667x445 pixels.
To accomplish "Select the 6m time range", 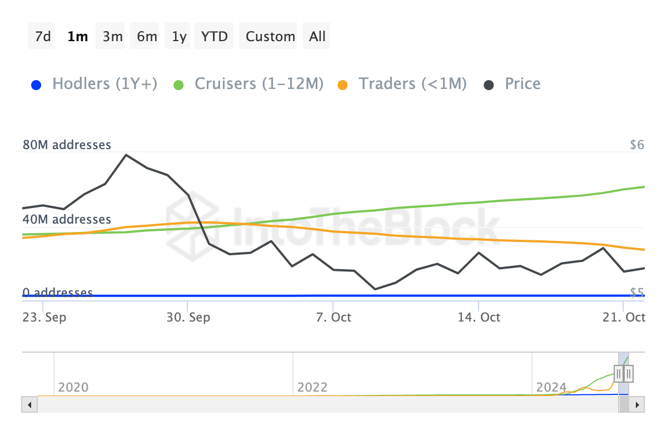I will coord(147,37).
